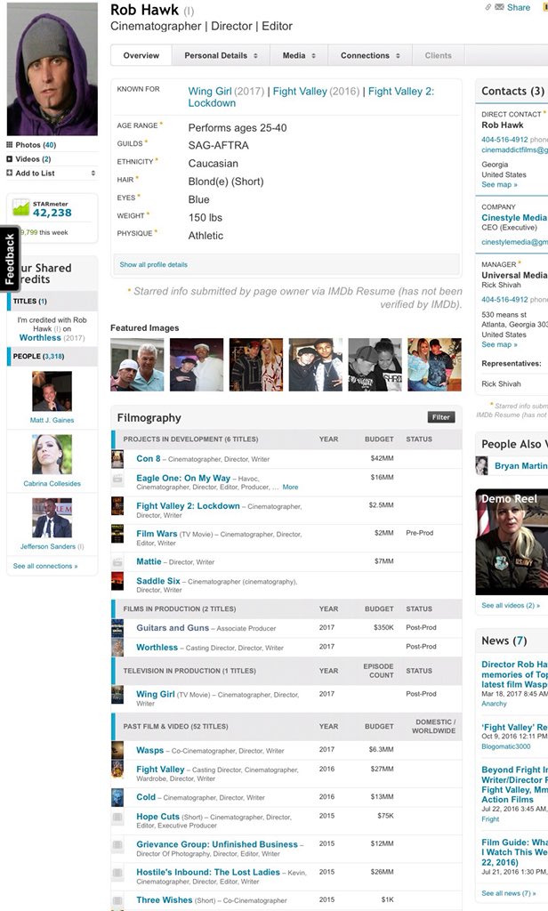Viewport: 548px width, 911px height.
Task: Open Grievance Group: Unfinished Business link
Action: tap(217, 844)
